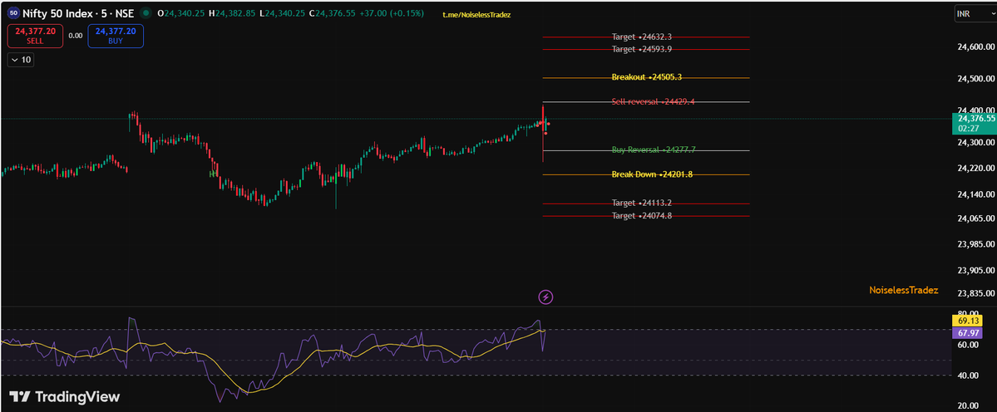Select the Breakout 24505.3 level label

(x=647, y=77)
